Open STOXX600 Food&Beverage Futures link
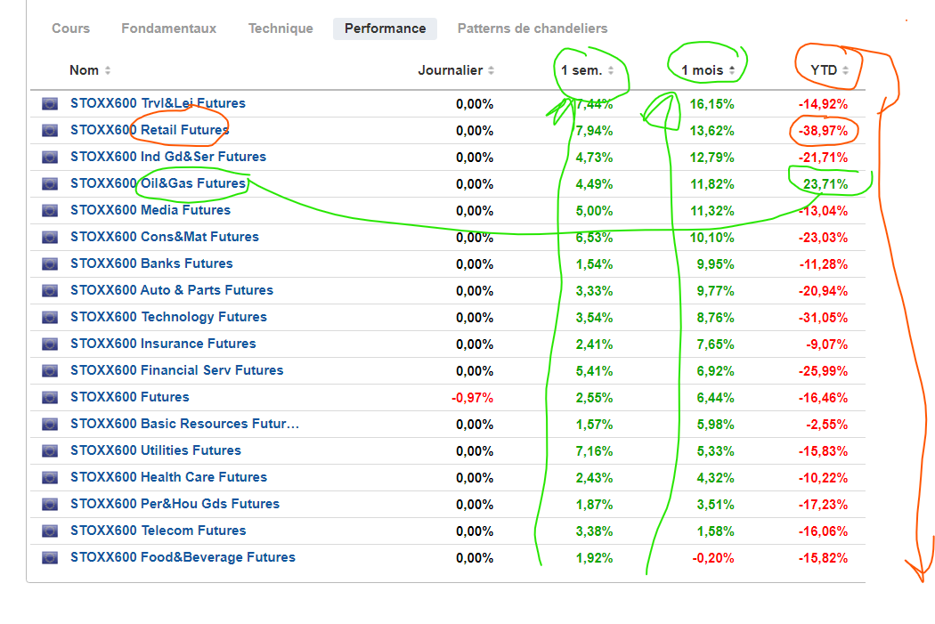The width and height of the screenshot is (935, 624). pos(183,558)
